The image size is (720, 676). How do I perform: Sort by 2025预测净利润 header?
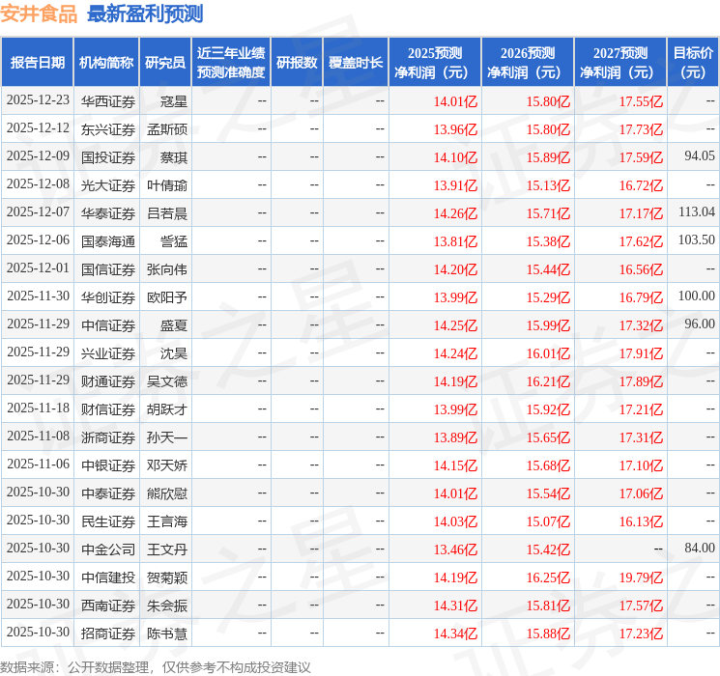[x=435, y=63]
